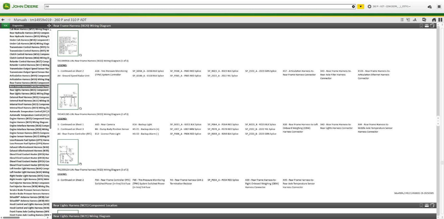The width and height of the screenshot is (444, 219).
Task: Open Articulation Harness (W19) Wiring entry in TOC
Action: [x=29, y=79]
